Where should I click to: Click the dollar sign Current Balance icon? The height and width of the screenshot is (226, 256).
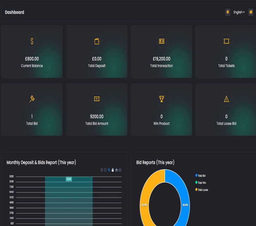(x=32, y=41)
